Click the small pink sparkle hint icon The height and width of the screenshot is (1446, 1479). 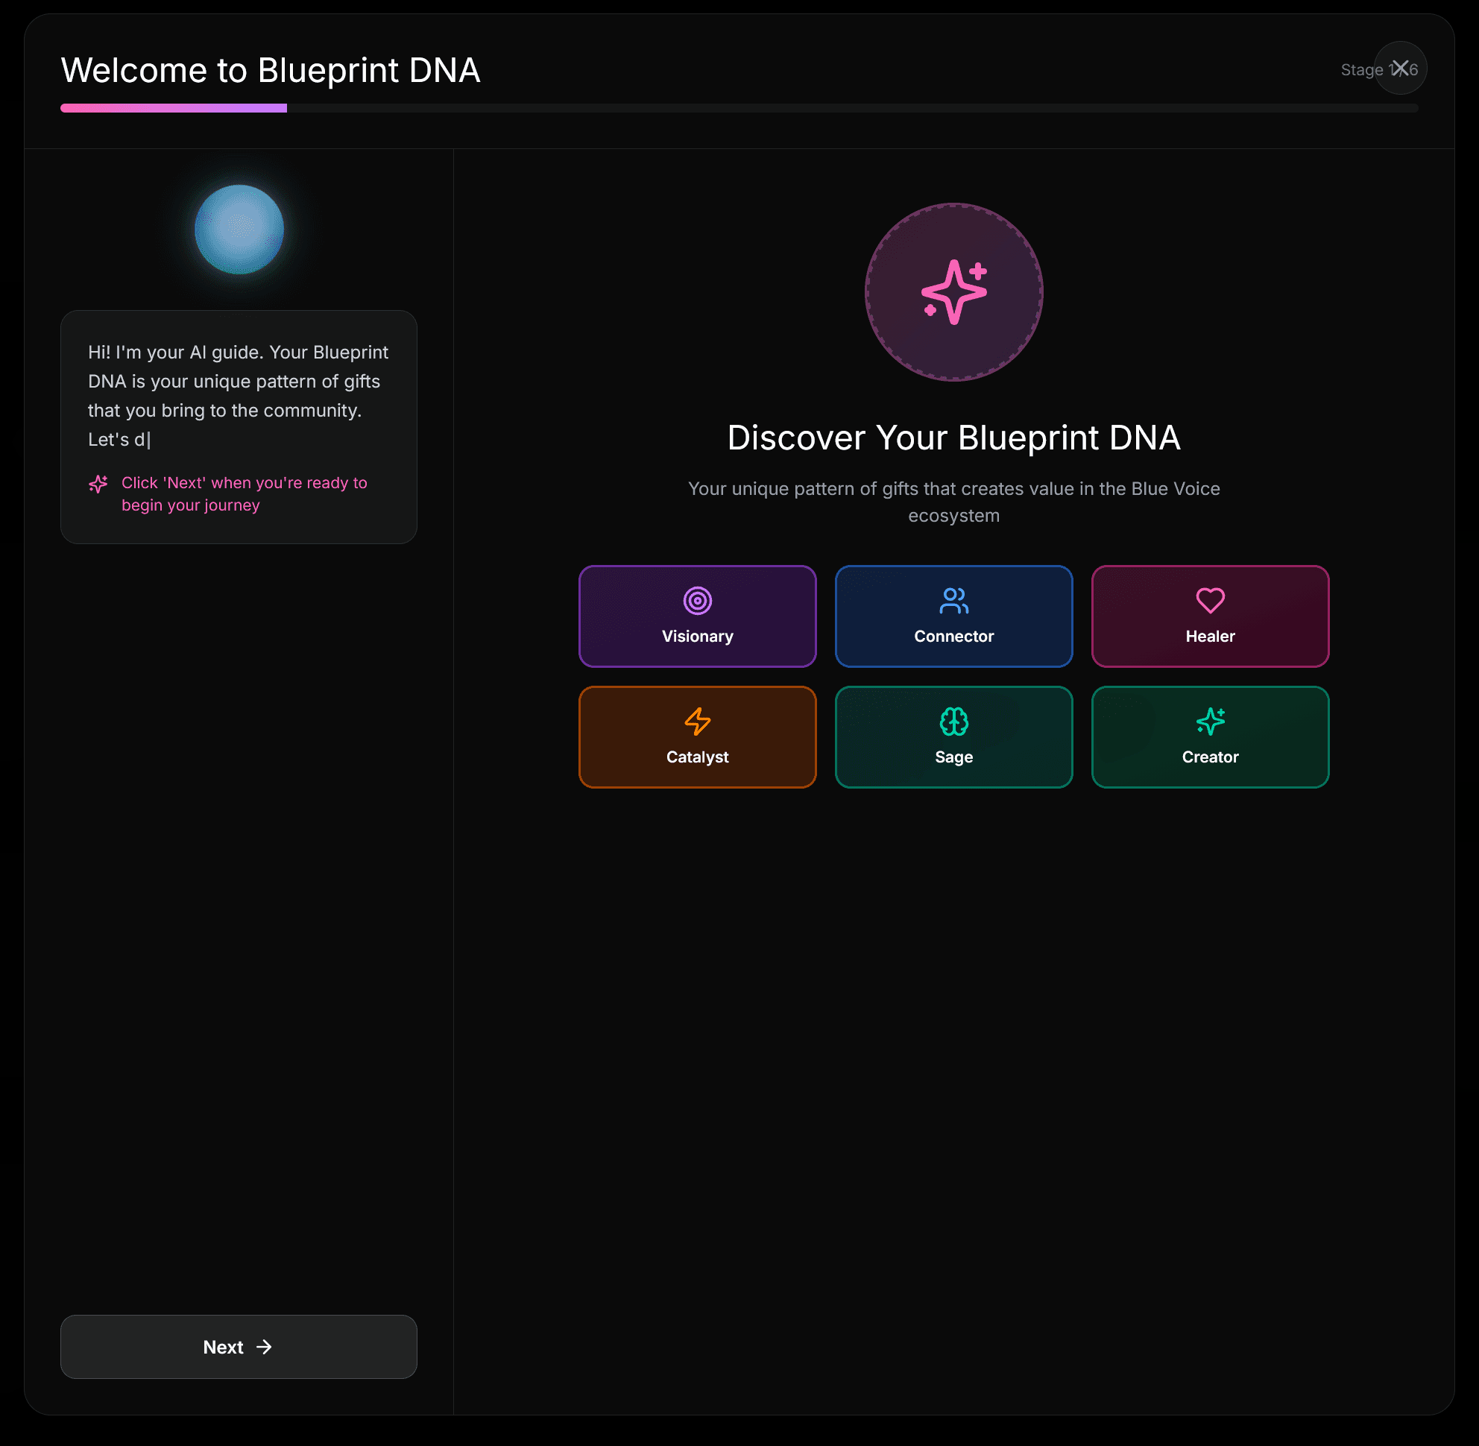click(98, 484)
